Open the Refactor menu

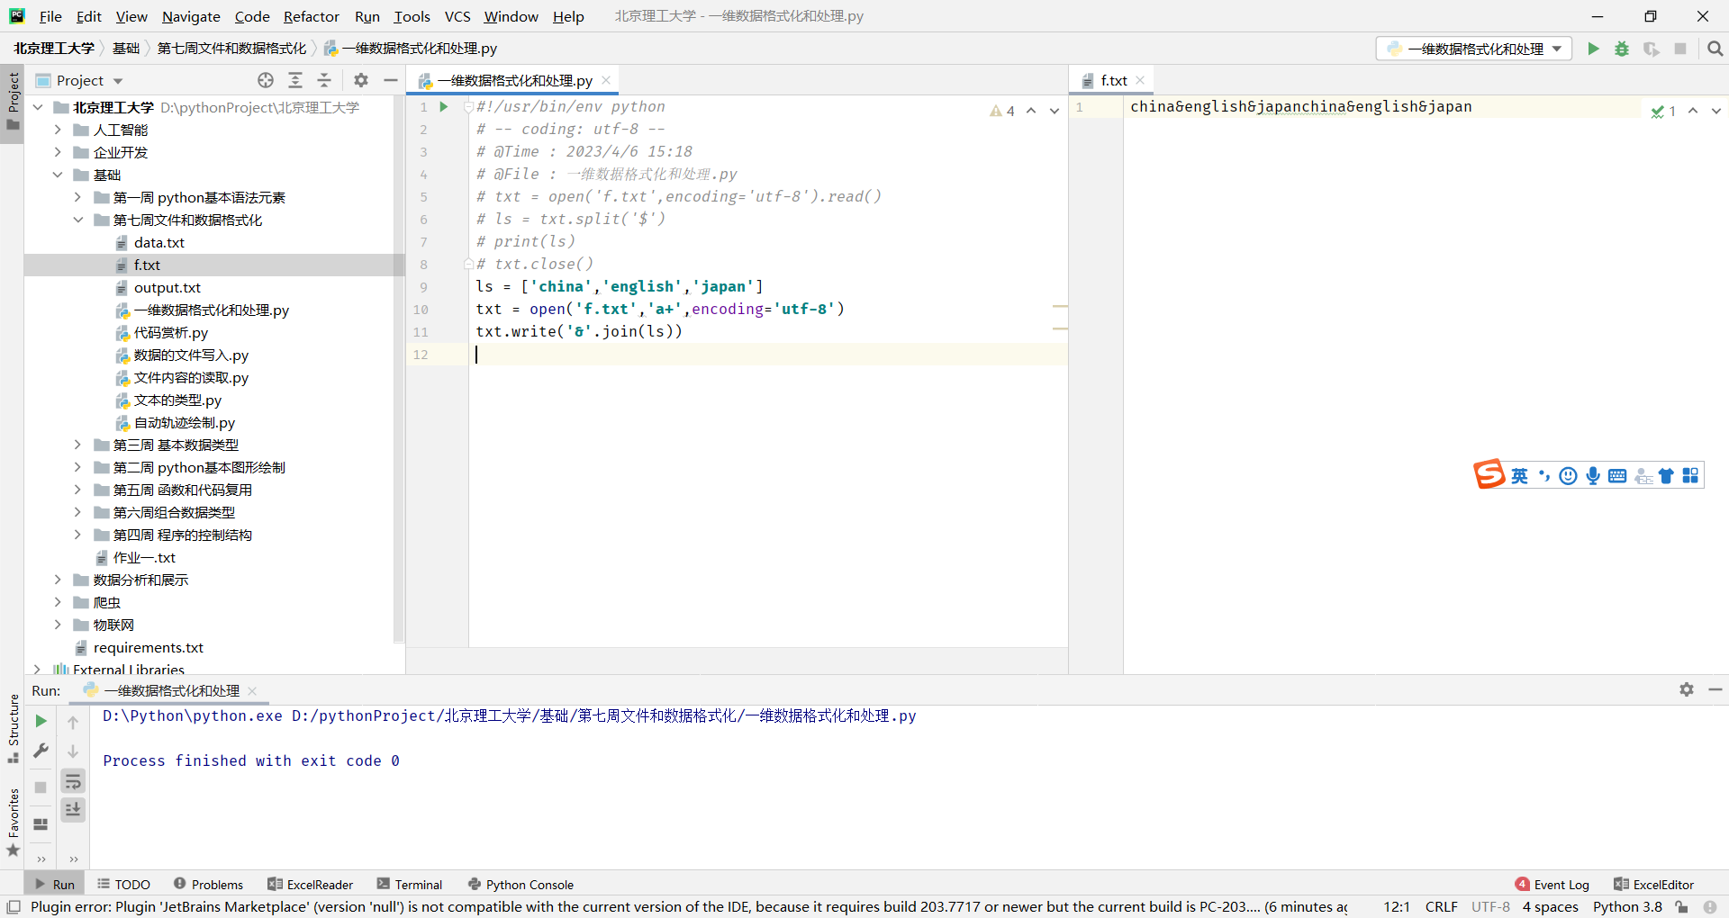[311, 16]
